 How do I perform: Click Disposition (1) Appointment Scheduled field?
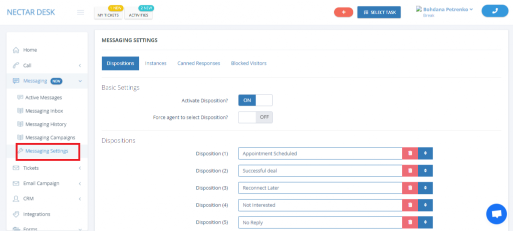click(320, 153)
